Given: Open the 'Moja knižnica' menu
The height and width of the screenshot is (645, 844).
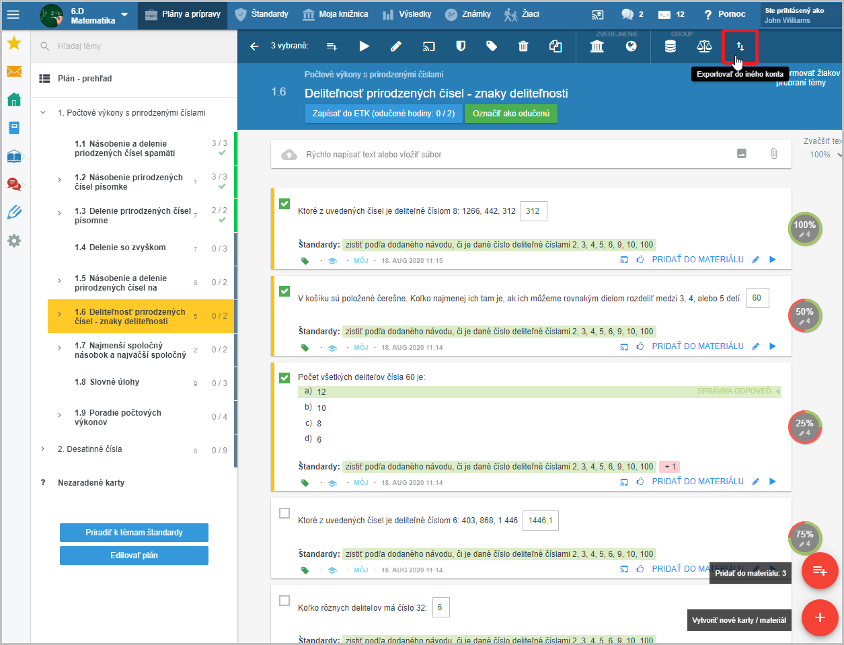Looking at the screenshot, I should [x=335, y=14].
